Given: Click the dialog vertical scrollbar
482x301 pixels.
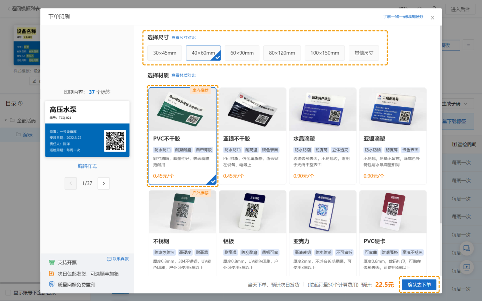Looking at the screenshot, I should 440,124.
